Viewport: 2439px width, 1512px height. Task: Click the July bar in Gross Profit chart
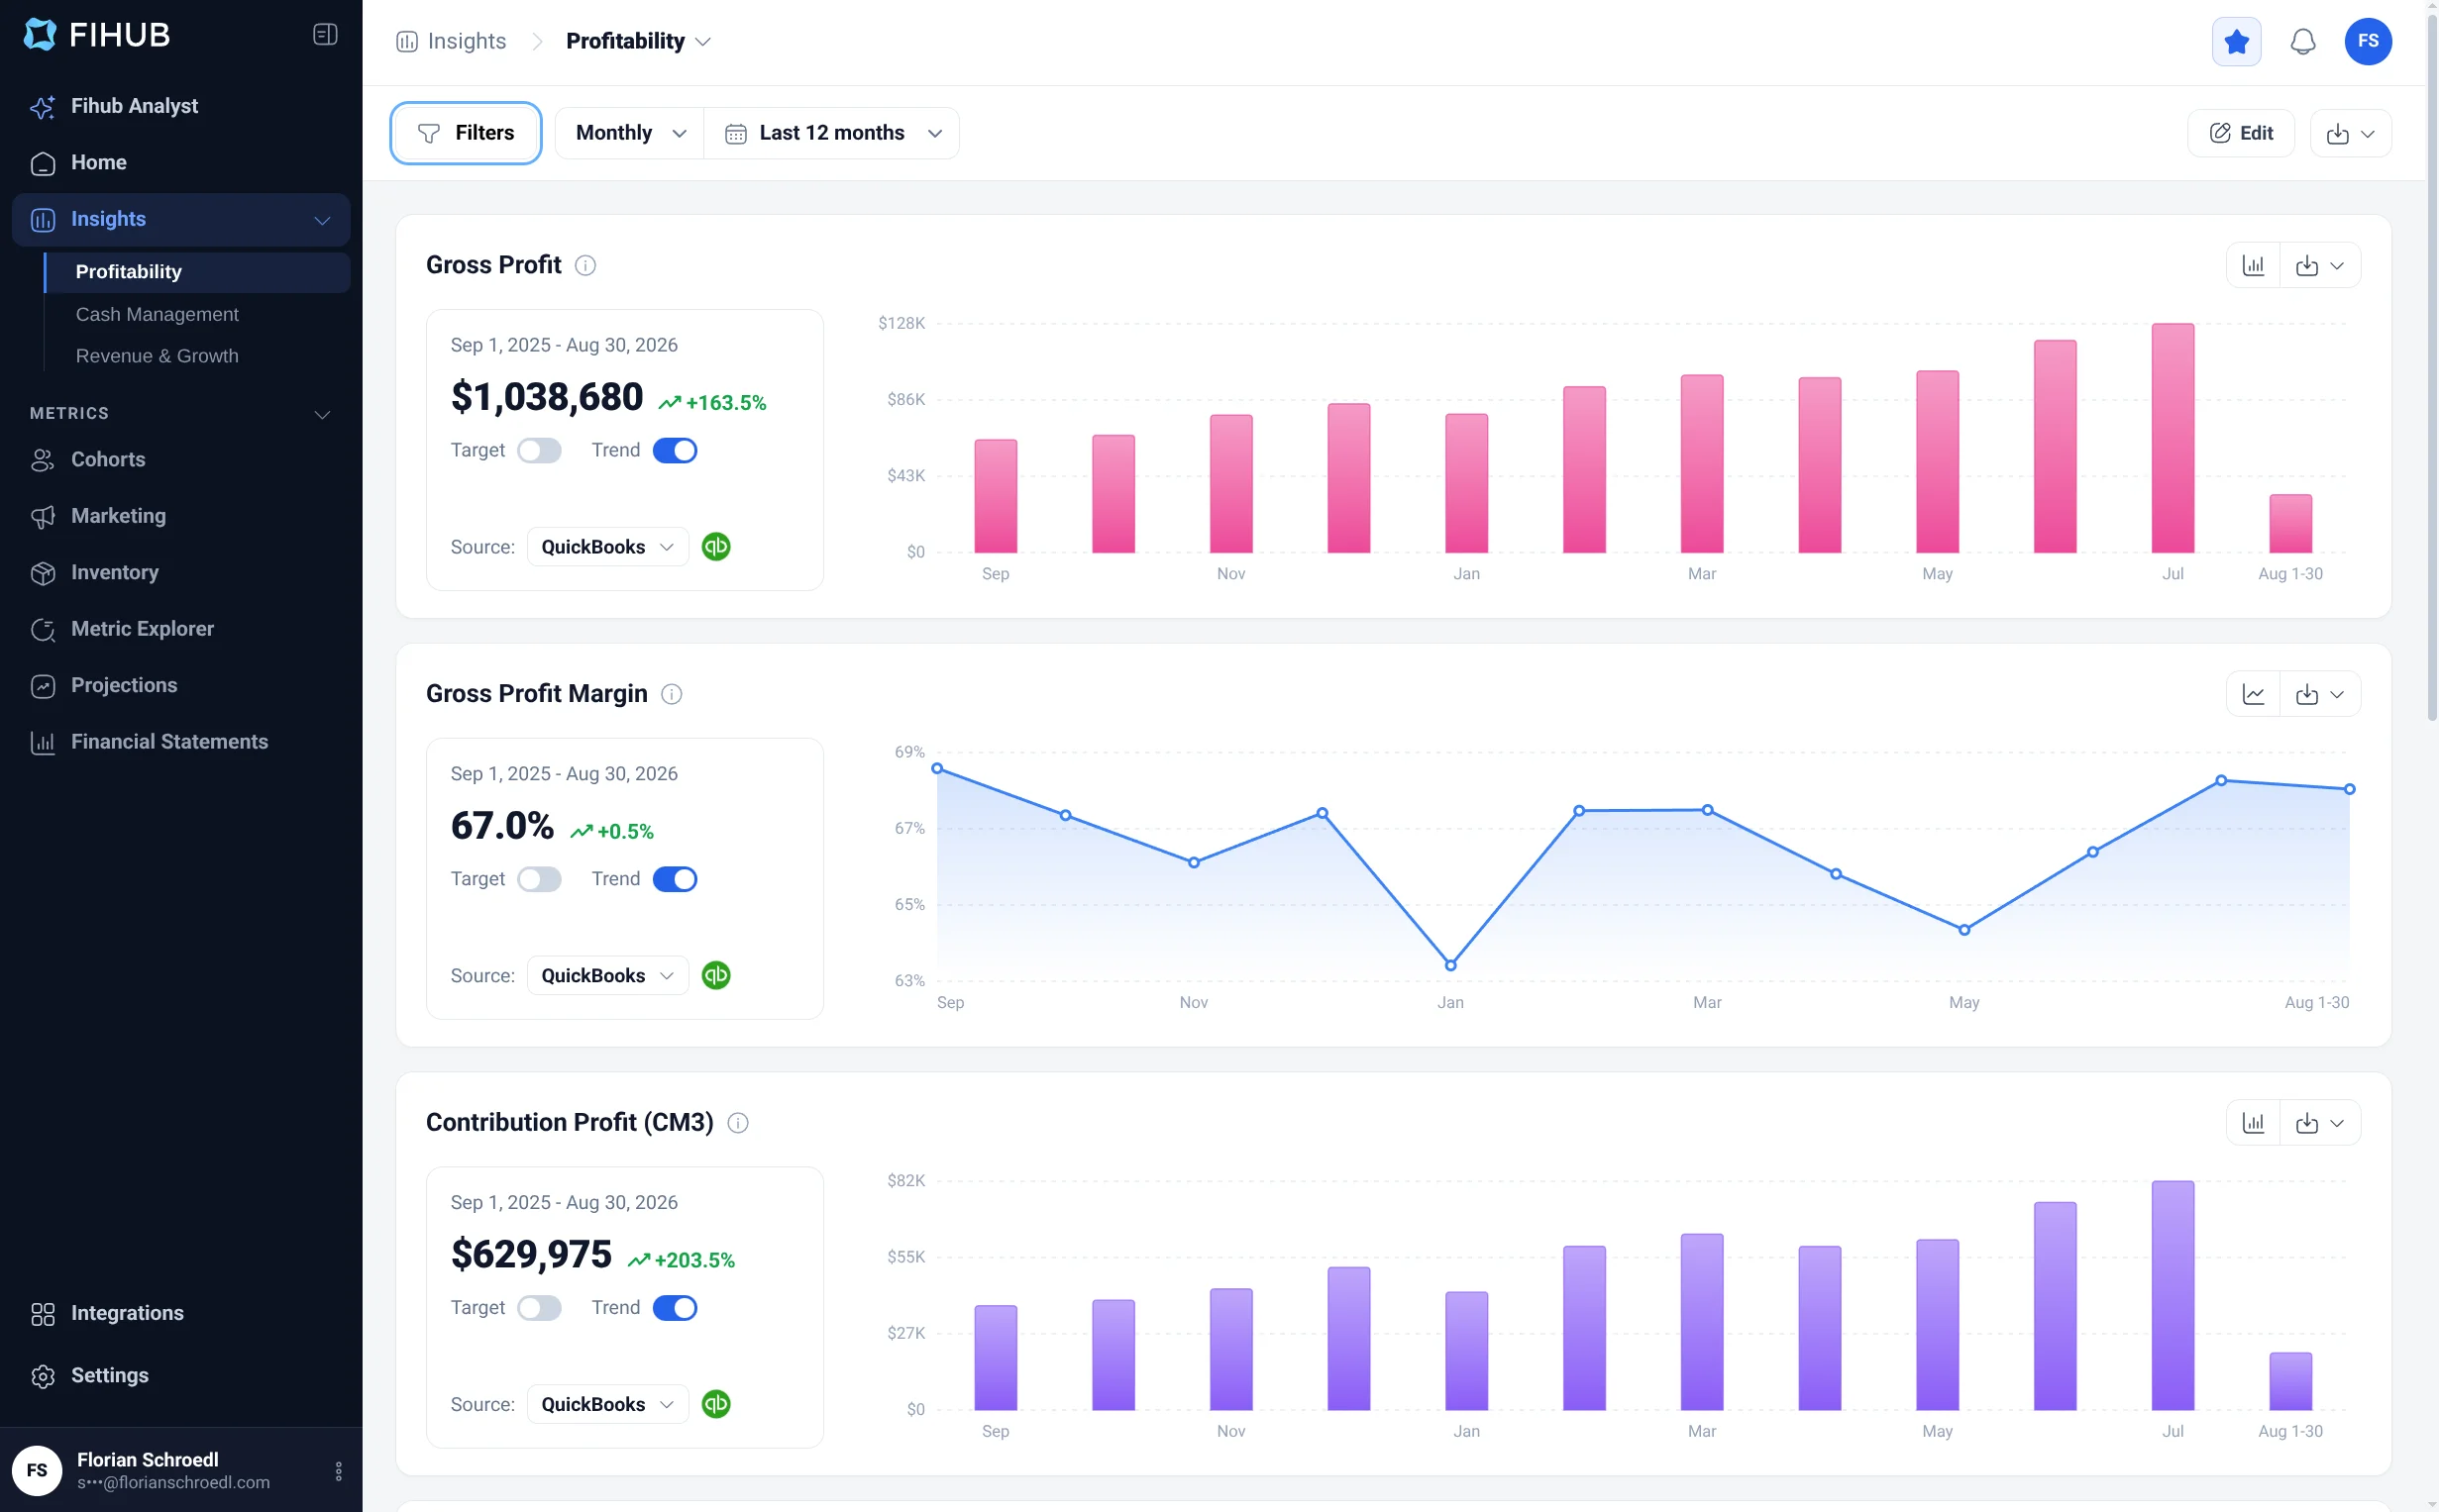[x=2172, y=438]
